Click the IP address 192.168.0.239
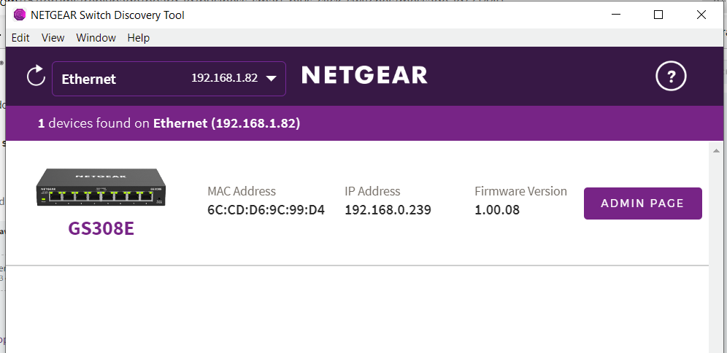The image size is (727, 353). coord(388,210)
